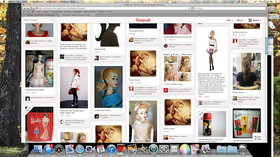This screenshot has width=280, height=157.
Task: Click the Repin button on hairstyle collage pin
Action: (x=167, y=55)
